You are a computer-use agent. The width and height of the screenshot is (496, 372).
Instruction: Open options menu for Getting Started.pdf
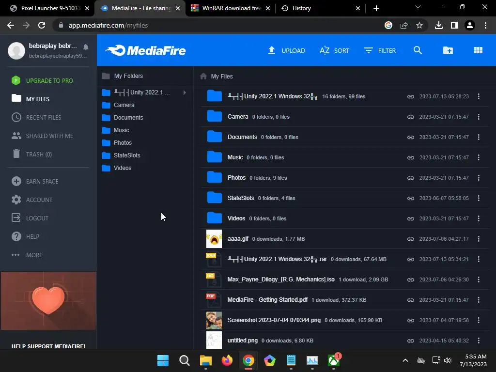point(479,299)
